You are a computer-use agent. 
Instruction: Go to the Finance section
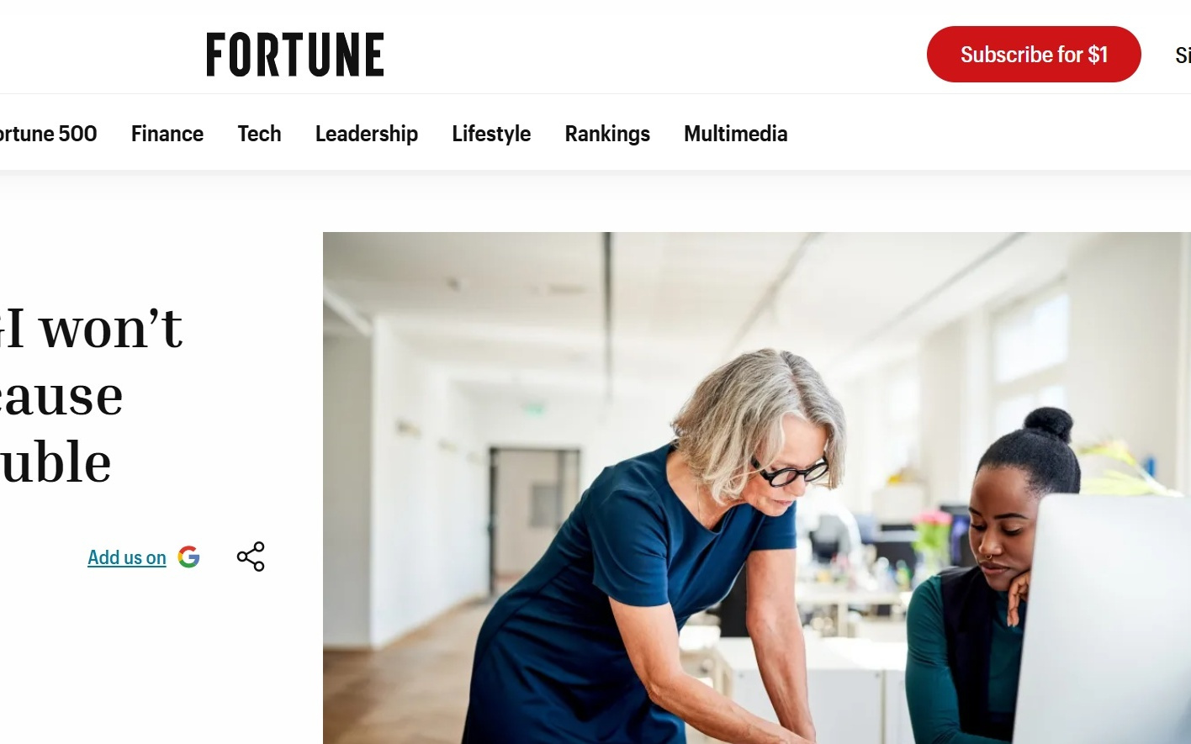coord(167,134)
